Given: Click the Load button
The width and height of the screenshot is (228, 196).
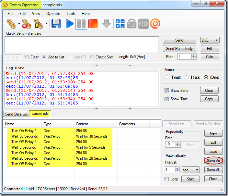Looking at the screenshot, I should (x=213, y=152).
